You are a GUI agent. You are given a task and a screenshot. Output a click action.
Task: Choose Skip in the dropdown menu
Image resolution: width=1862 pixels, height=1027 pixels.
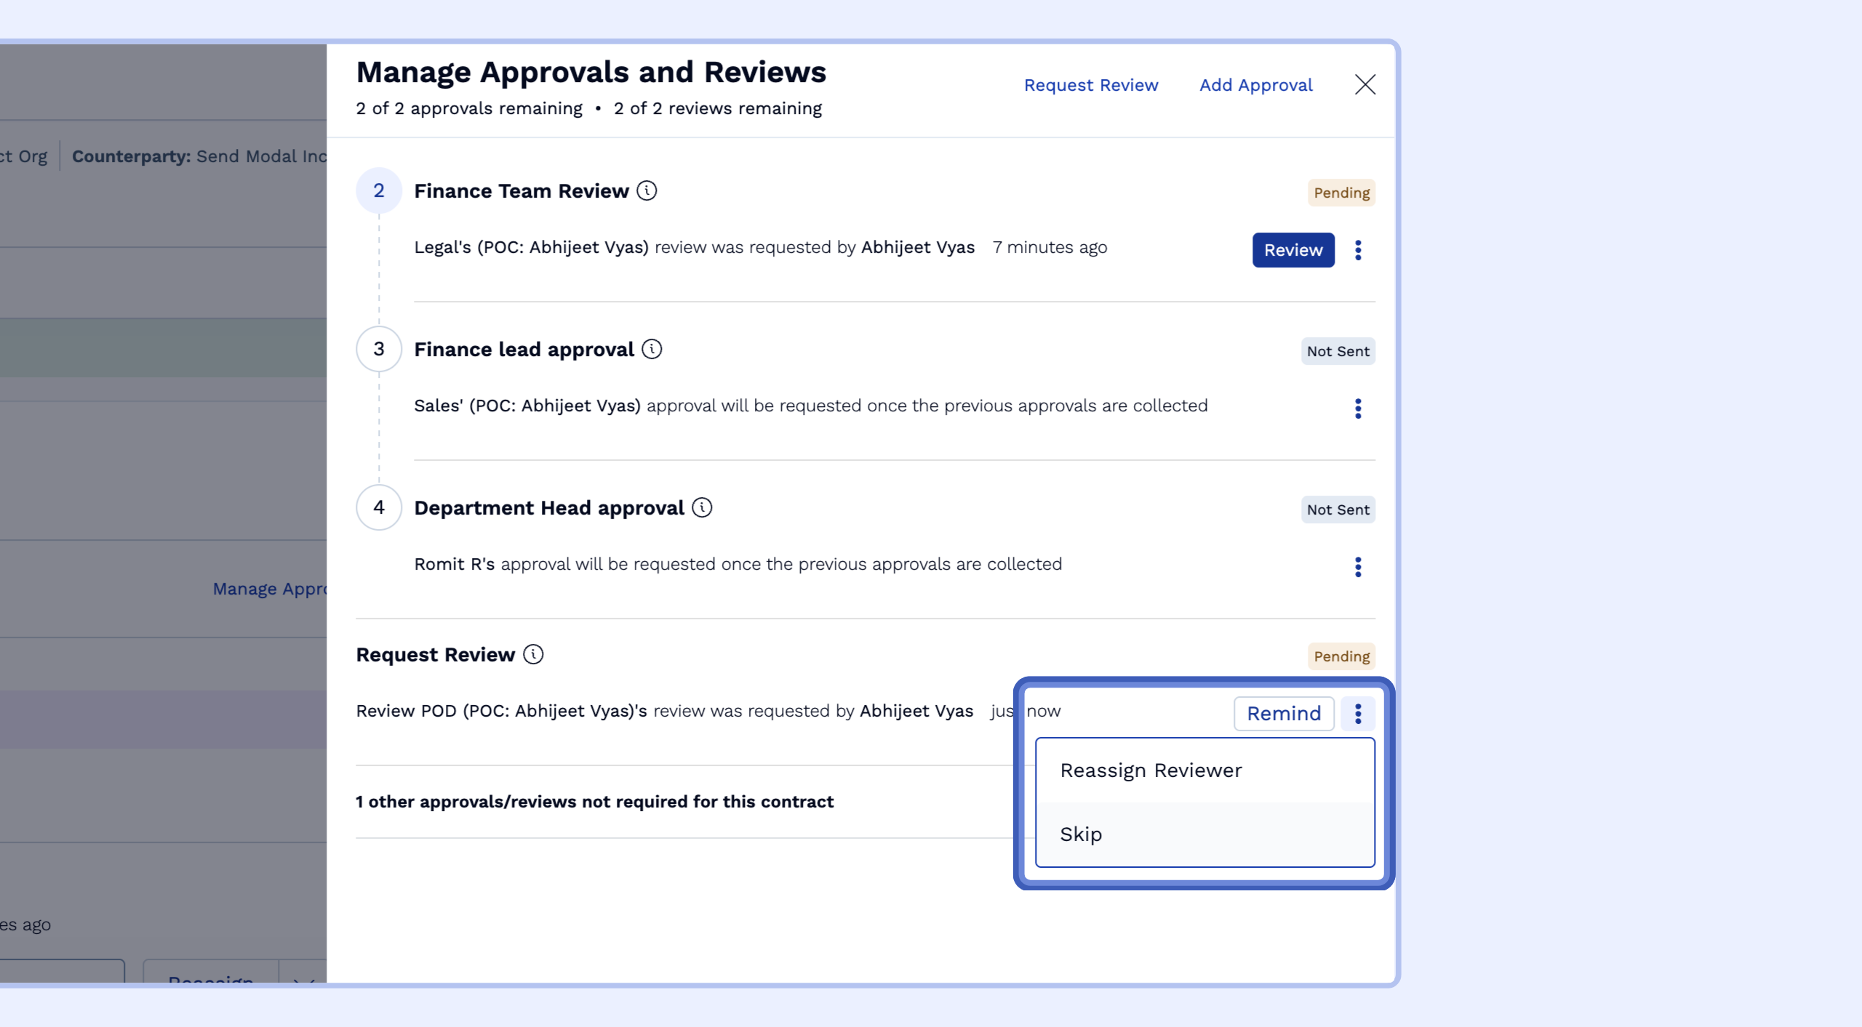tap(1081, 834)
